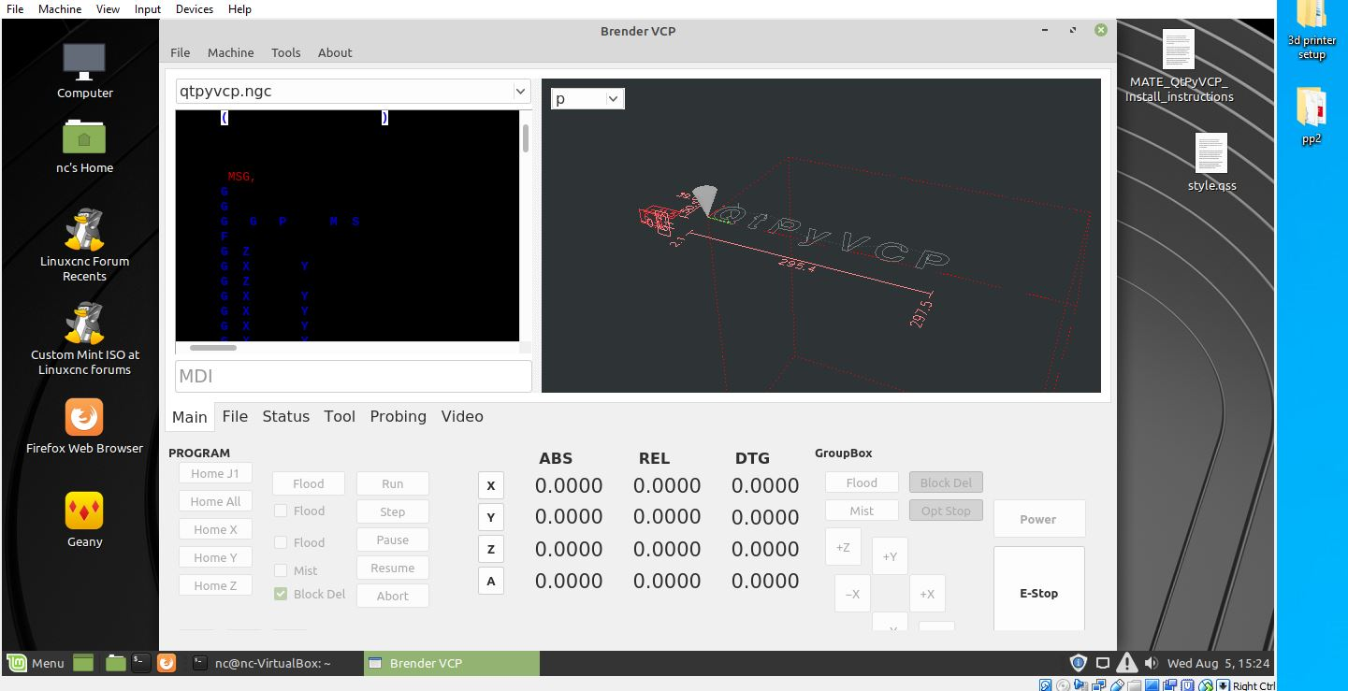Open the Mint Menu button
The height and width of the screenshot is (691, 1348).
tap(36, 663)
